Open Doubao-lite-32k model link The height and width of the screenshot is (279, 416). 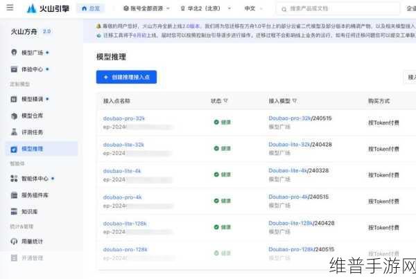tap(289, 144)
